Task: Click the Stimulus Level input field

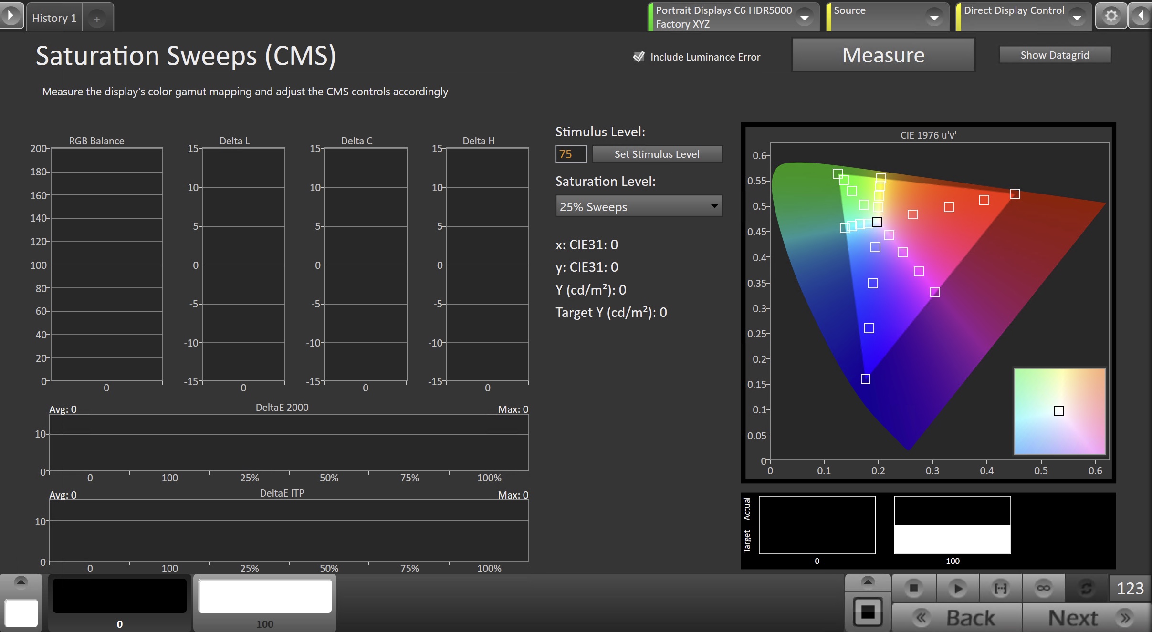Action: point(571,154)
